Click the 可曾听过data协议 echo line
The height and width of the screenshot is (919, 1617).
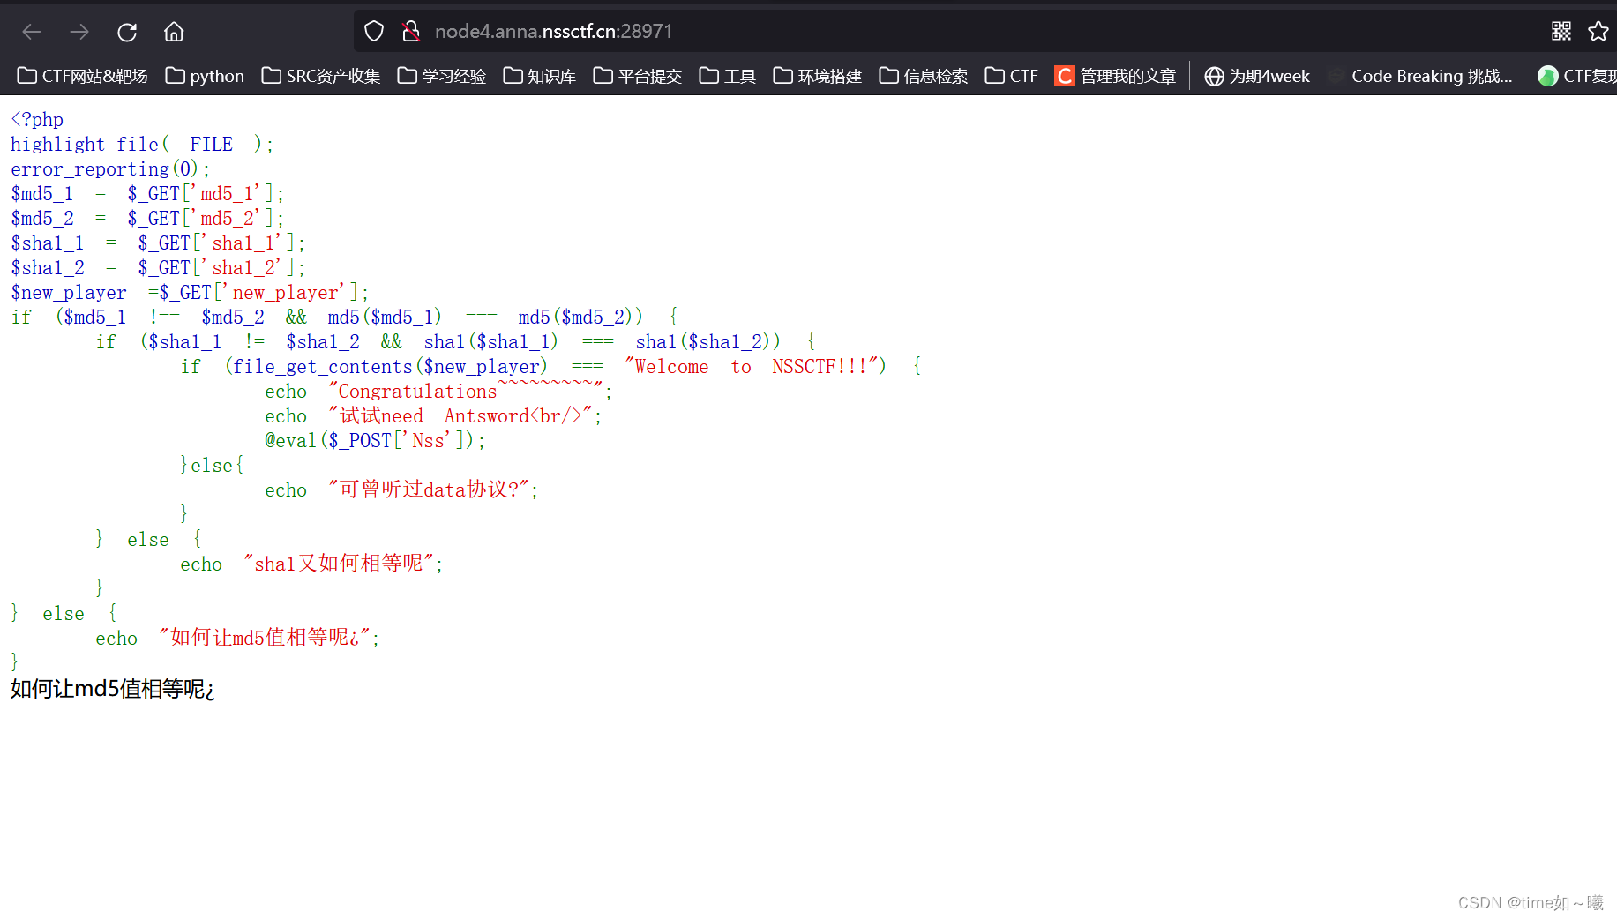click(x=401, y=490)
